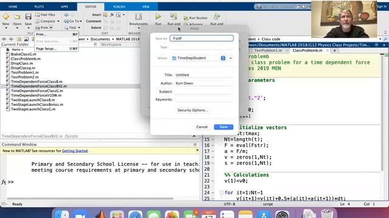The height and width of the screenshot is (218, 389).
Task: Select TestProblem2.m in file list
Action: (25, 77)
